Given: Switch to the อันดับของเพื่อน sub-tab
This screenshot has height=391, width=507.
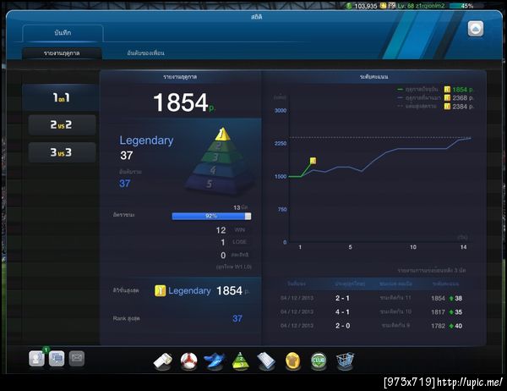Looking at the screenshot, I should click(x=146, y=53).
